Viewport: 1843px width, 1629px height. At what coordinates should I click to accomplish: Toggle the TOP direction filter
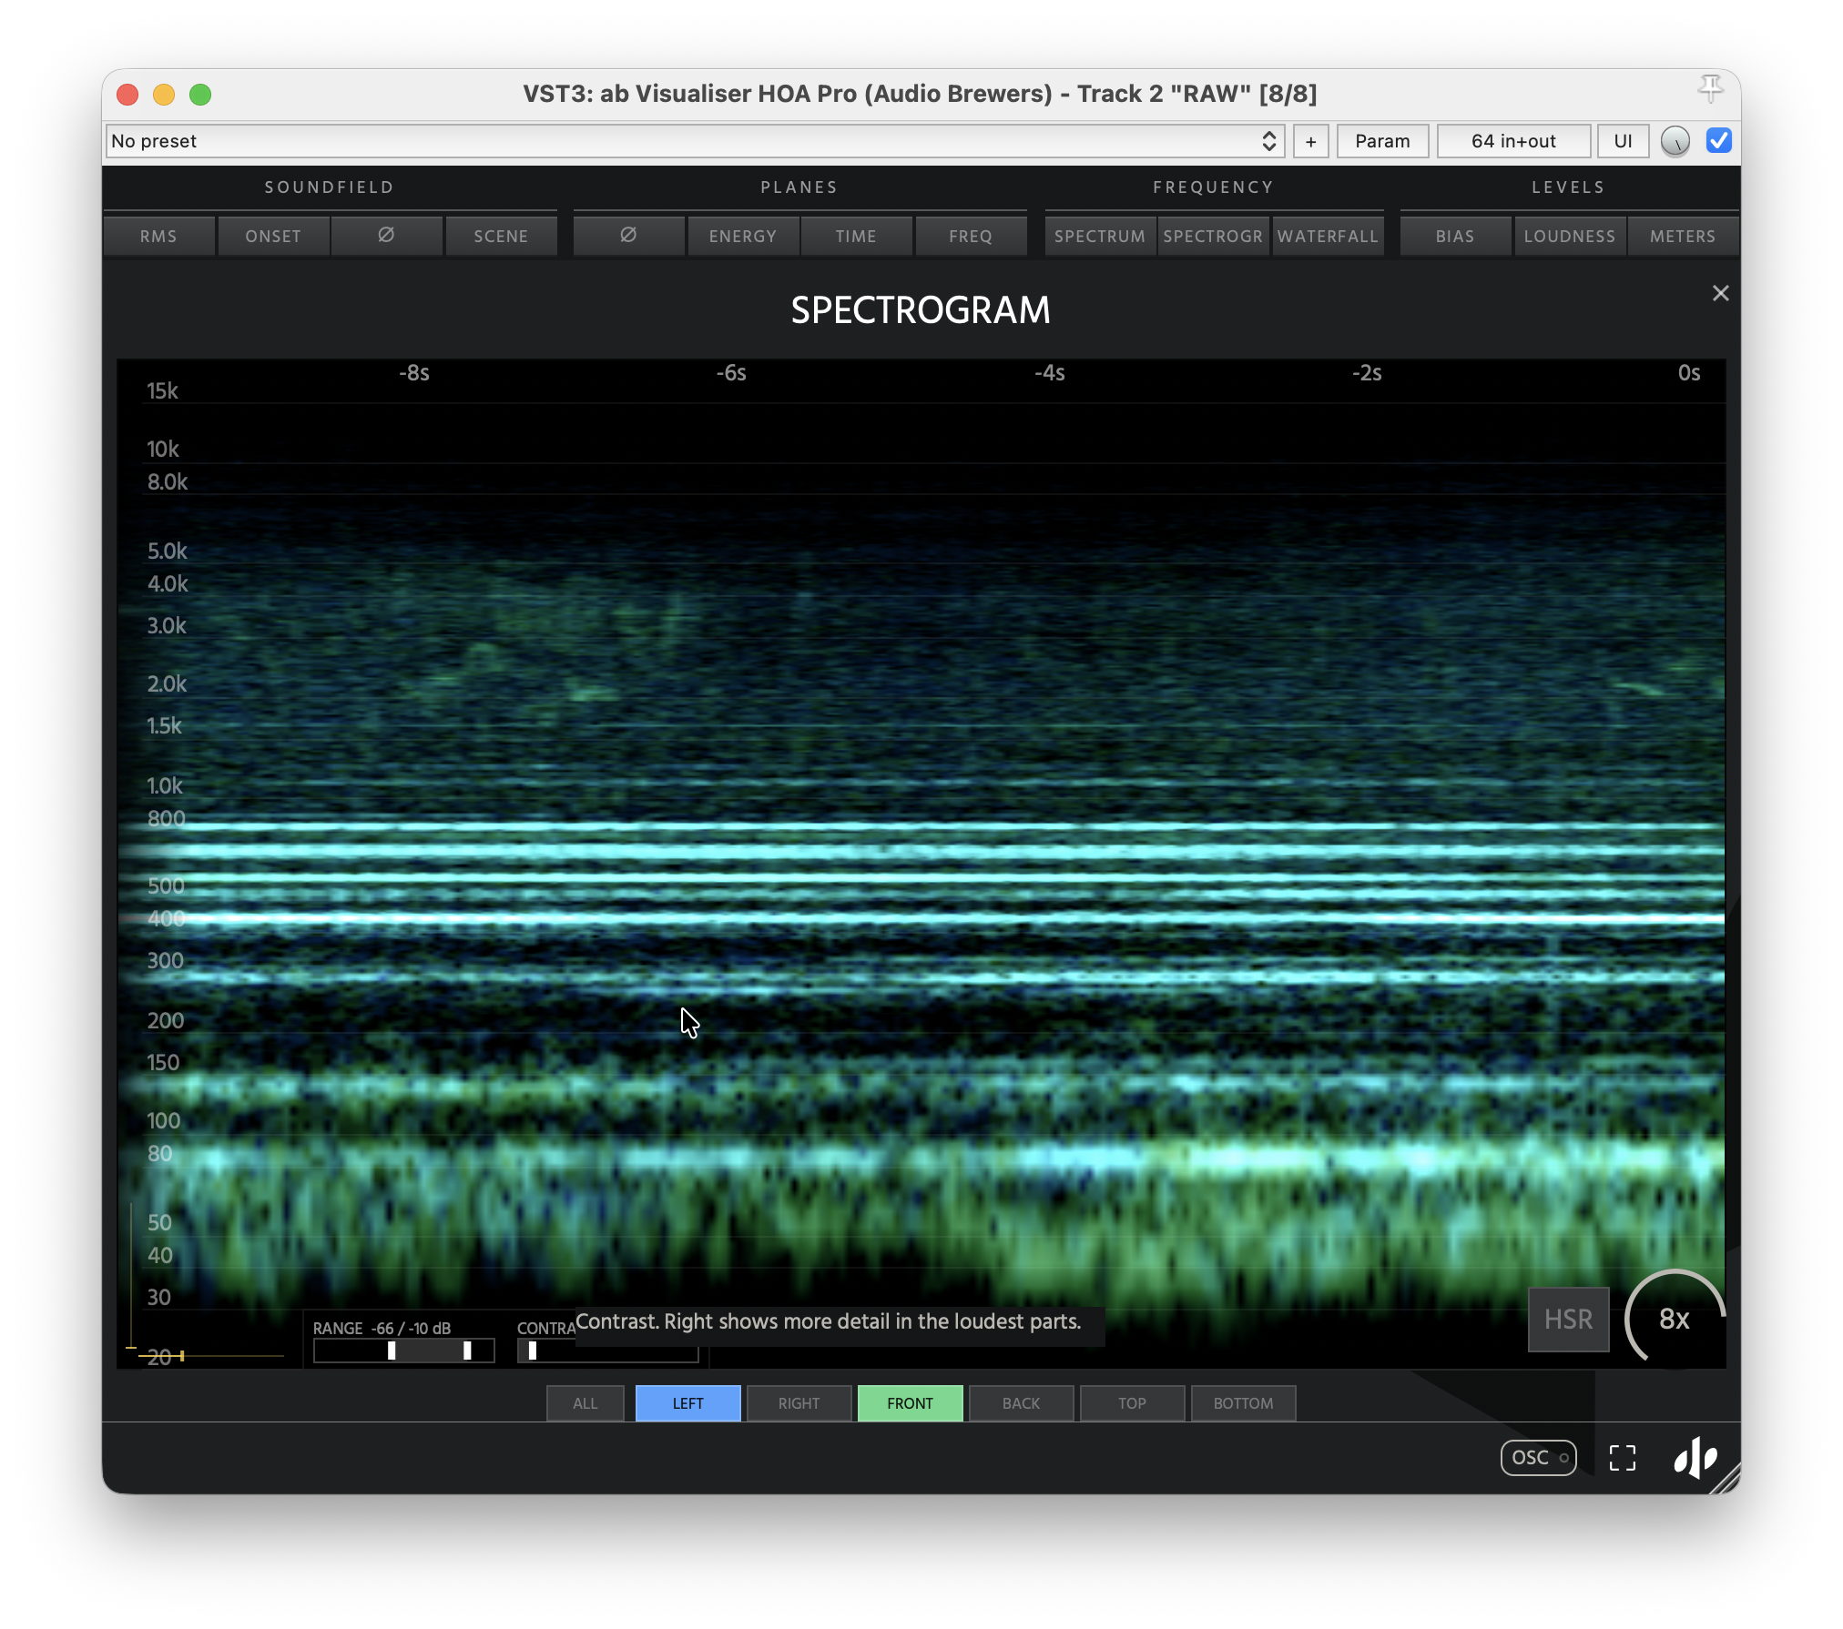pyautogui.click(x=1132, y=1403)
